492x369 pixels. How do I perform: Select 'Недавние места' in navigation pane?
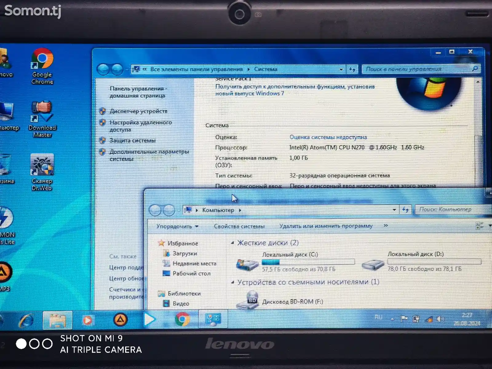pyautogui.click(x=194, y=263)
